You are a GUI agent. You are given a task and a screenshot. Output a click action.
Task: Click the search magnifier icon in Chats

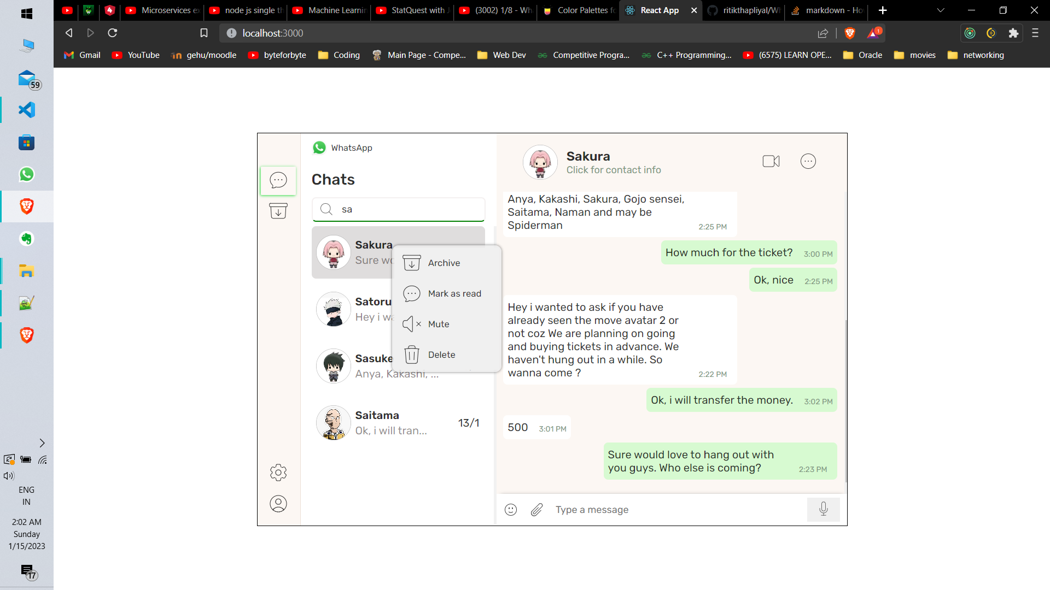pos(326,209)
